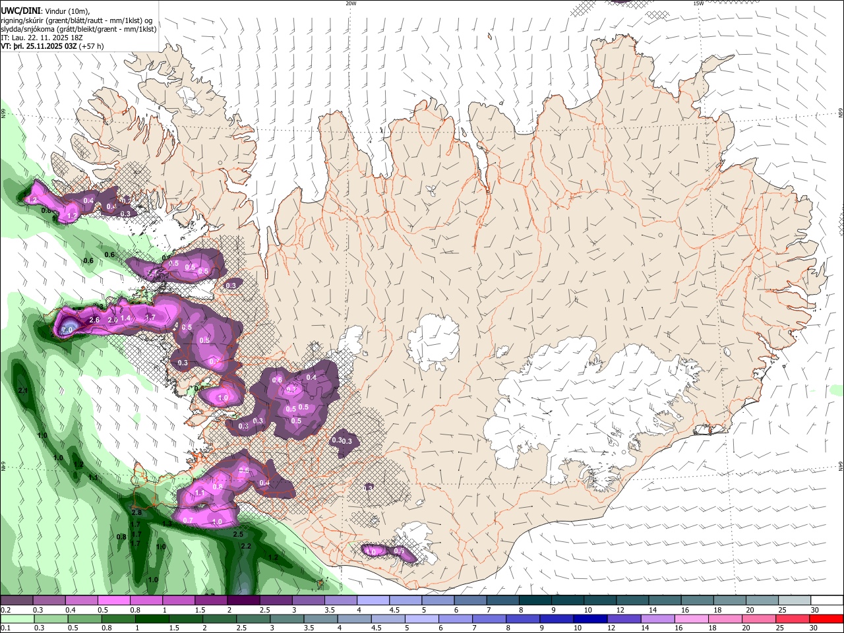Click the '0.1' label in the bottom legend row
The height and width of the screenshot is (633, 844).
click(5, 628)
